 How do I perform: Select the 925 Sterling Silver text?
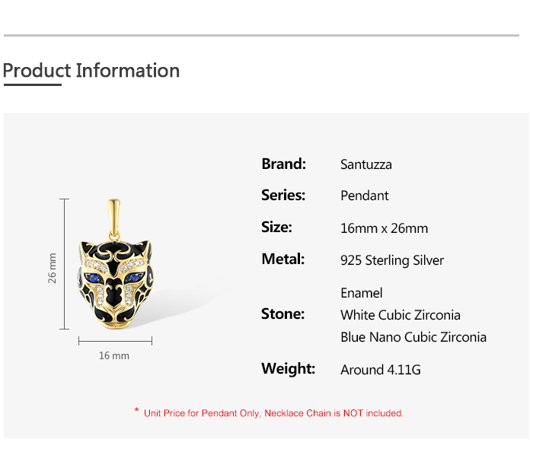392,260
